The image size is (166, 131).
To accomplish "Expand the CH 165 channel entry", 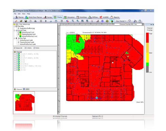I will 15,70.
